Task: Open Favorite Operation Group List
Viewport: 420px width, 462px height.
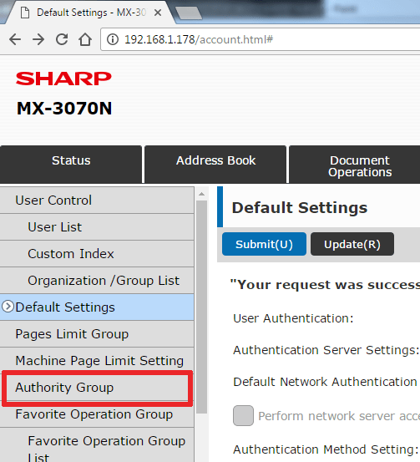Action: coord(97,445)
